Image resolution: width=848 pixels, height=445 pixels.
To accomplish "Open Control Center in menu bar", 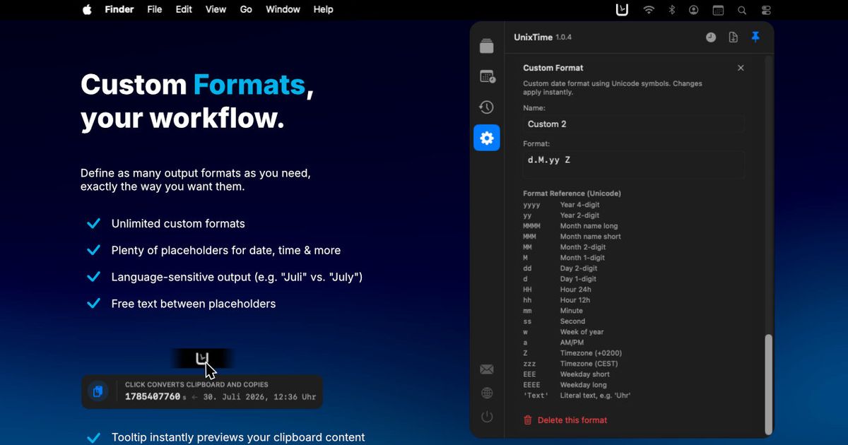I will point(767,10).
